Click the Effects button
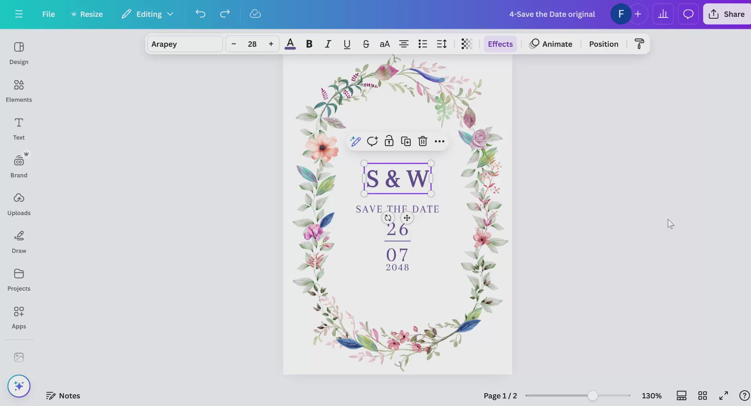 500,44
